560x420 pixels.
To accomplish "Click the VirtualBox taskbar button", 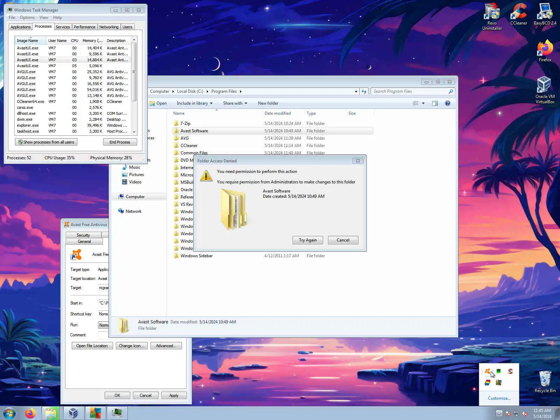I will coord(73,413).
